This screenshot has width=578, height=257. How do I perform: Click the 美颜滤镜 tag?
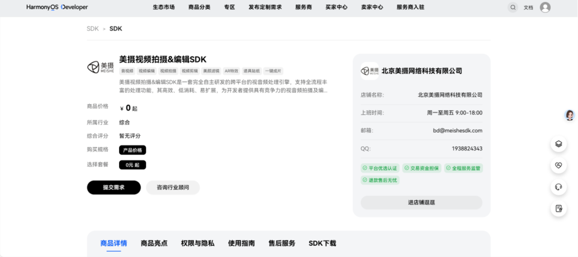[x=211, y=71]
